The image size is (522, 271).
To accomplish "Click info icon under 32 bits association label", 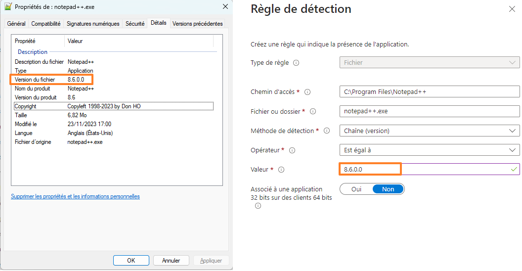I will click(258, 206).
